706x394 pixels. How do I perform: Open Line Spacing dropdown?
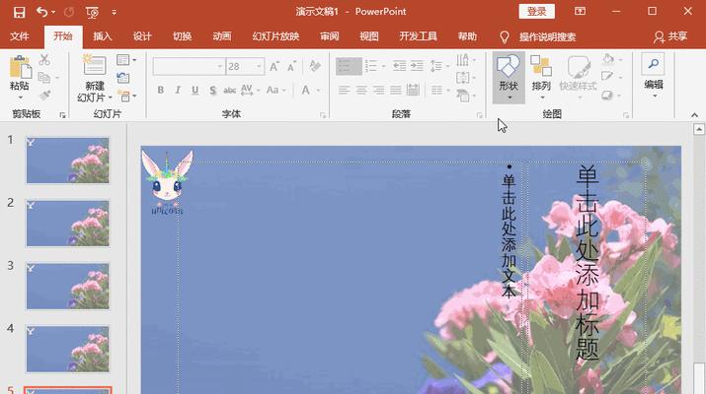point(439,67)
